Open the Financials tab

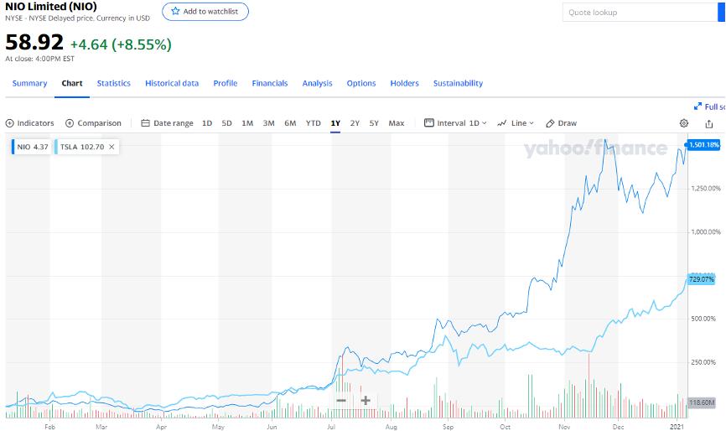pos(270,83)
